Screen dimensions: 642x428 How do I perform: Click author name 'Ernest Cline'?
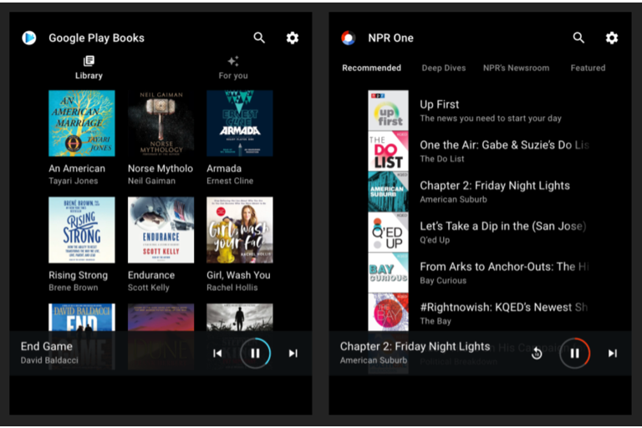point(230,181)
